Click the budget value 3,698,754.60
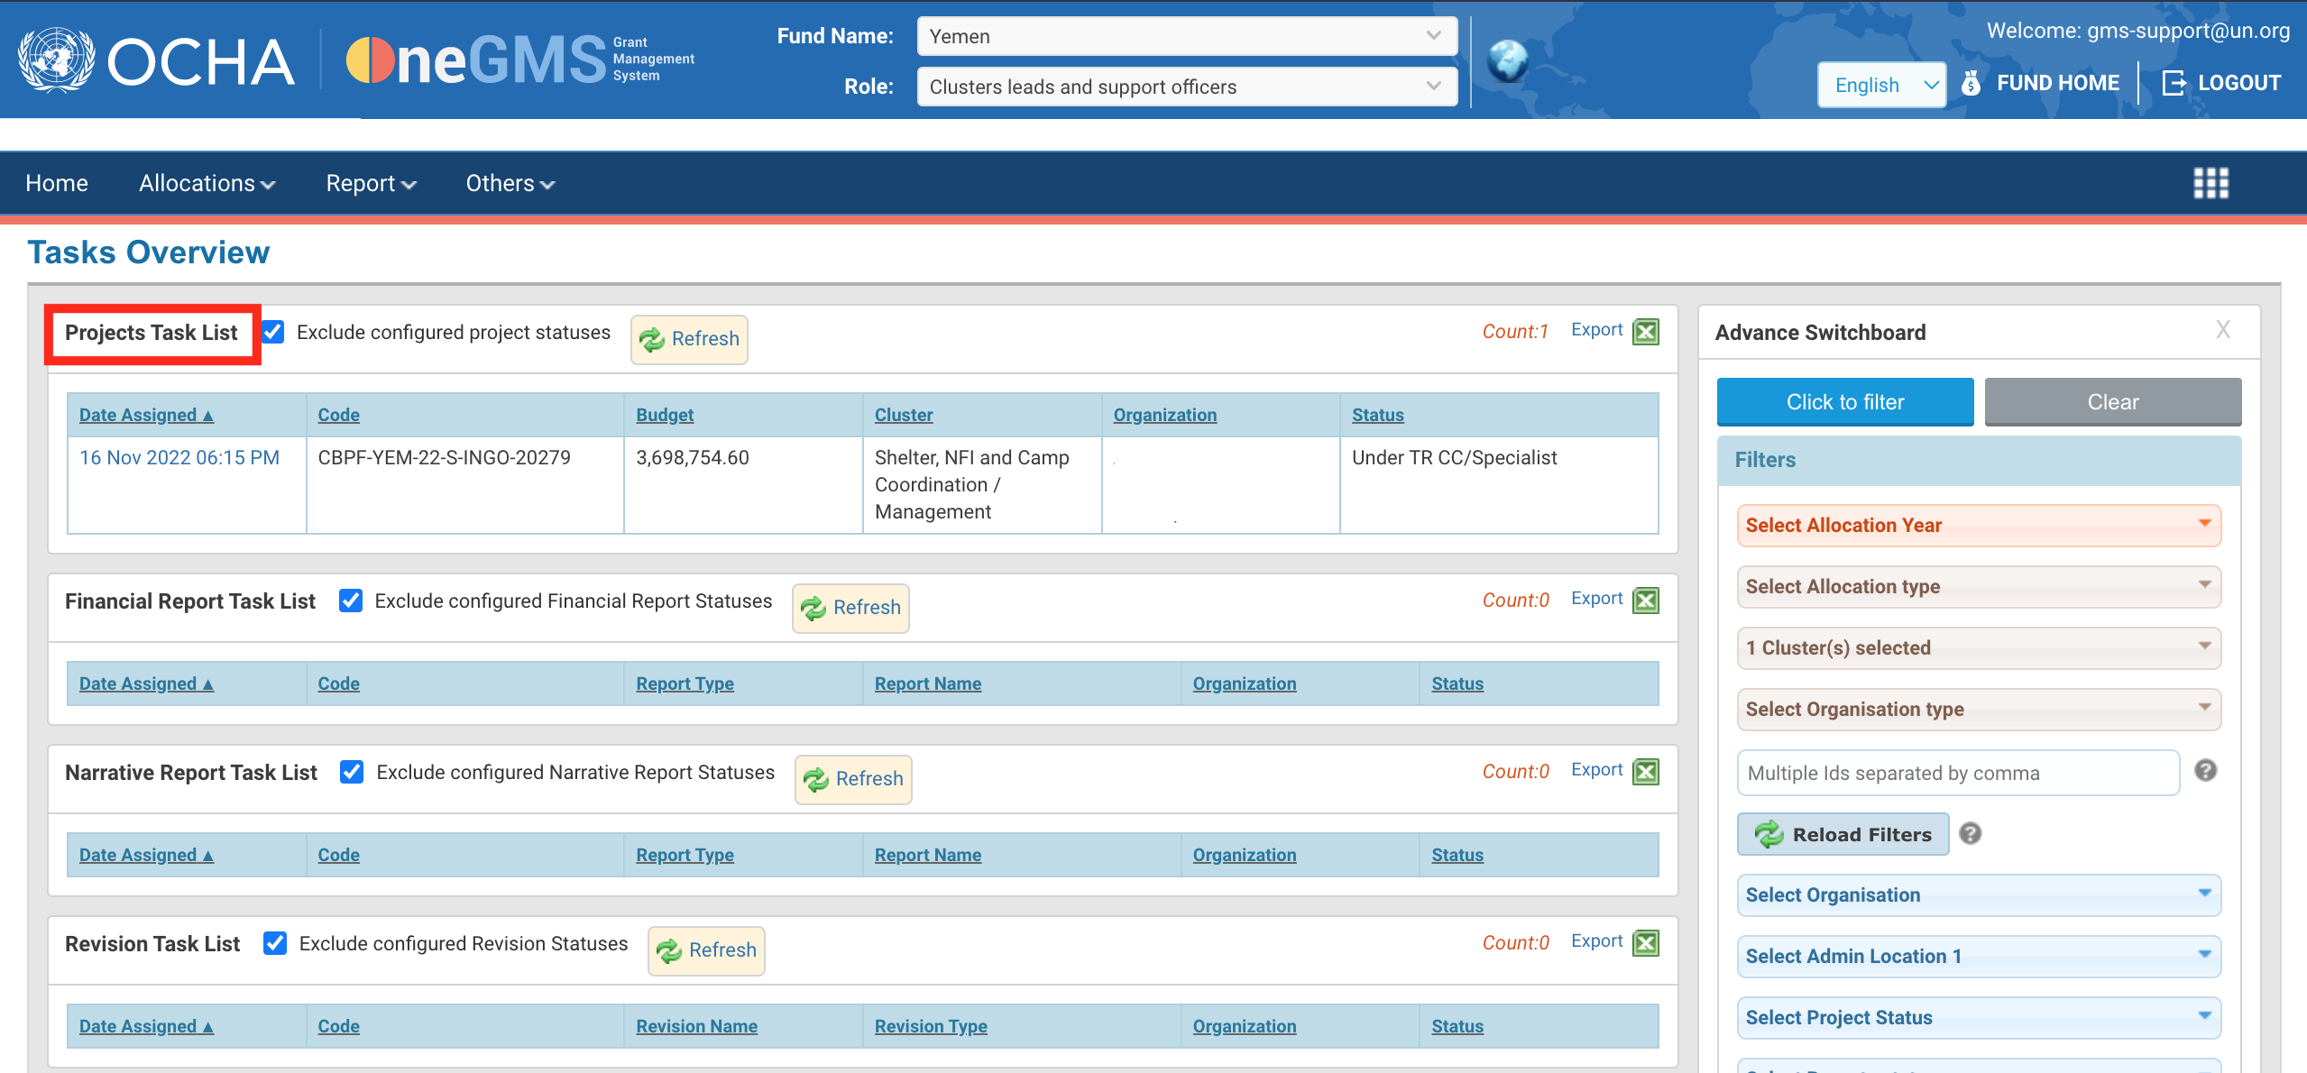 [693, 457]
